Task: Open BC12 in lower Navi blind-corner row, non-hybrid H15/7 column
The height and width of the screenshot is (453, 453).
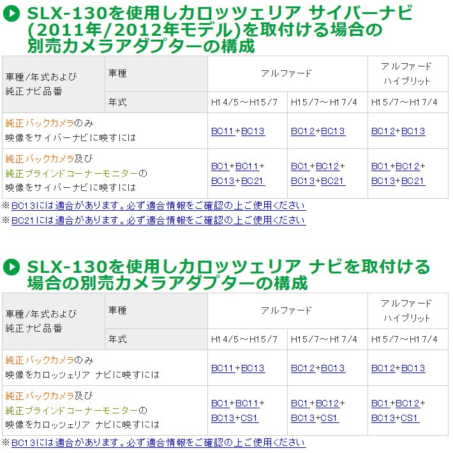Action: pyautogui.click(x=327, y=403)
